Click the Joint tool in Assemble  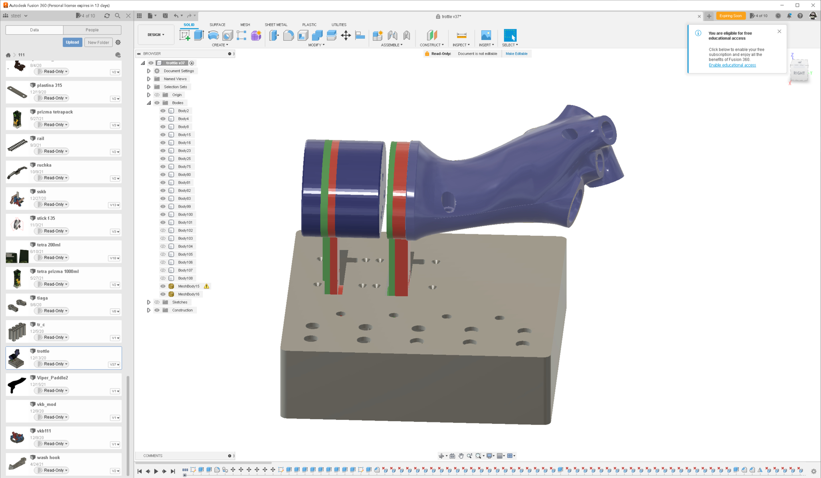point(392,35)
